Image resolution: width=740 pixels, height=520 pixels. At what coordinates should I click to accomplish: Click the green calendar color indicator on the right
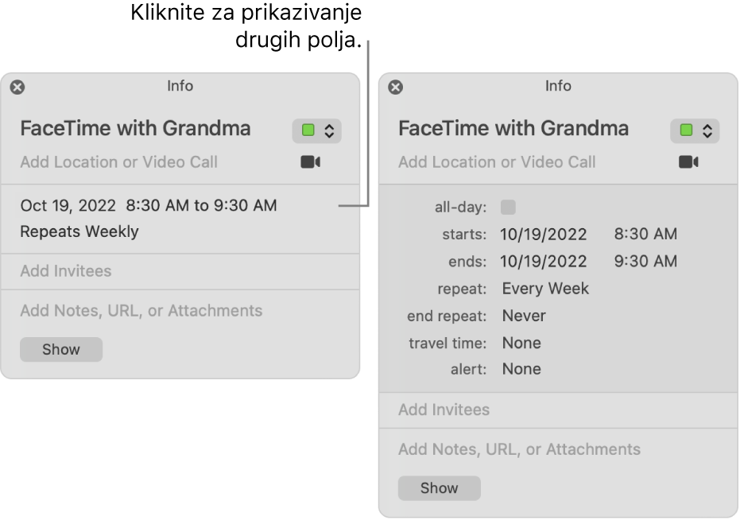tap(686, 129)
